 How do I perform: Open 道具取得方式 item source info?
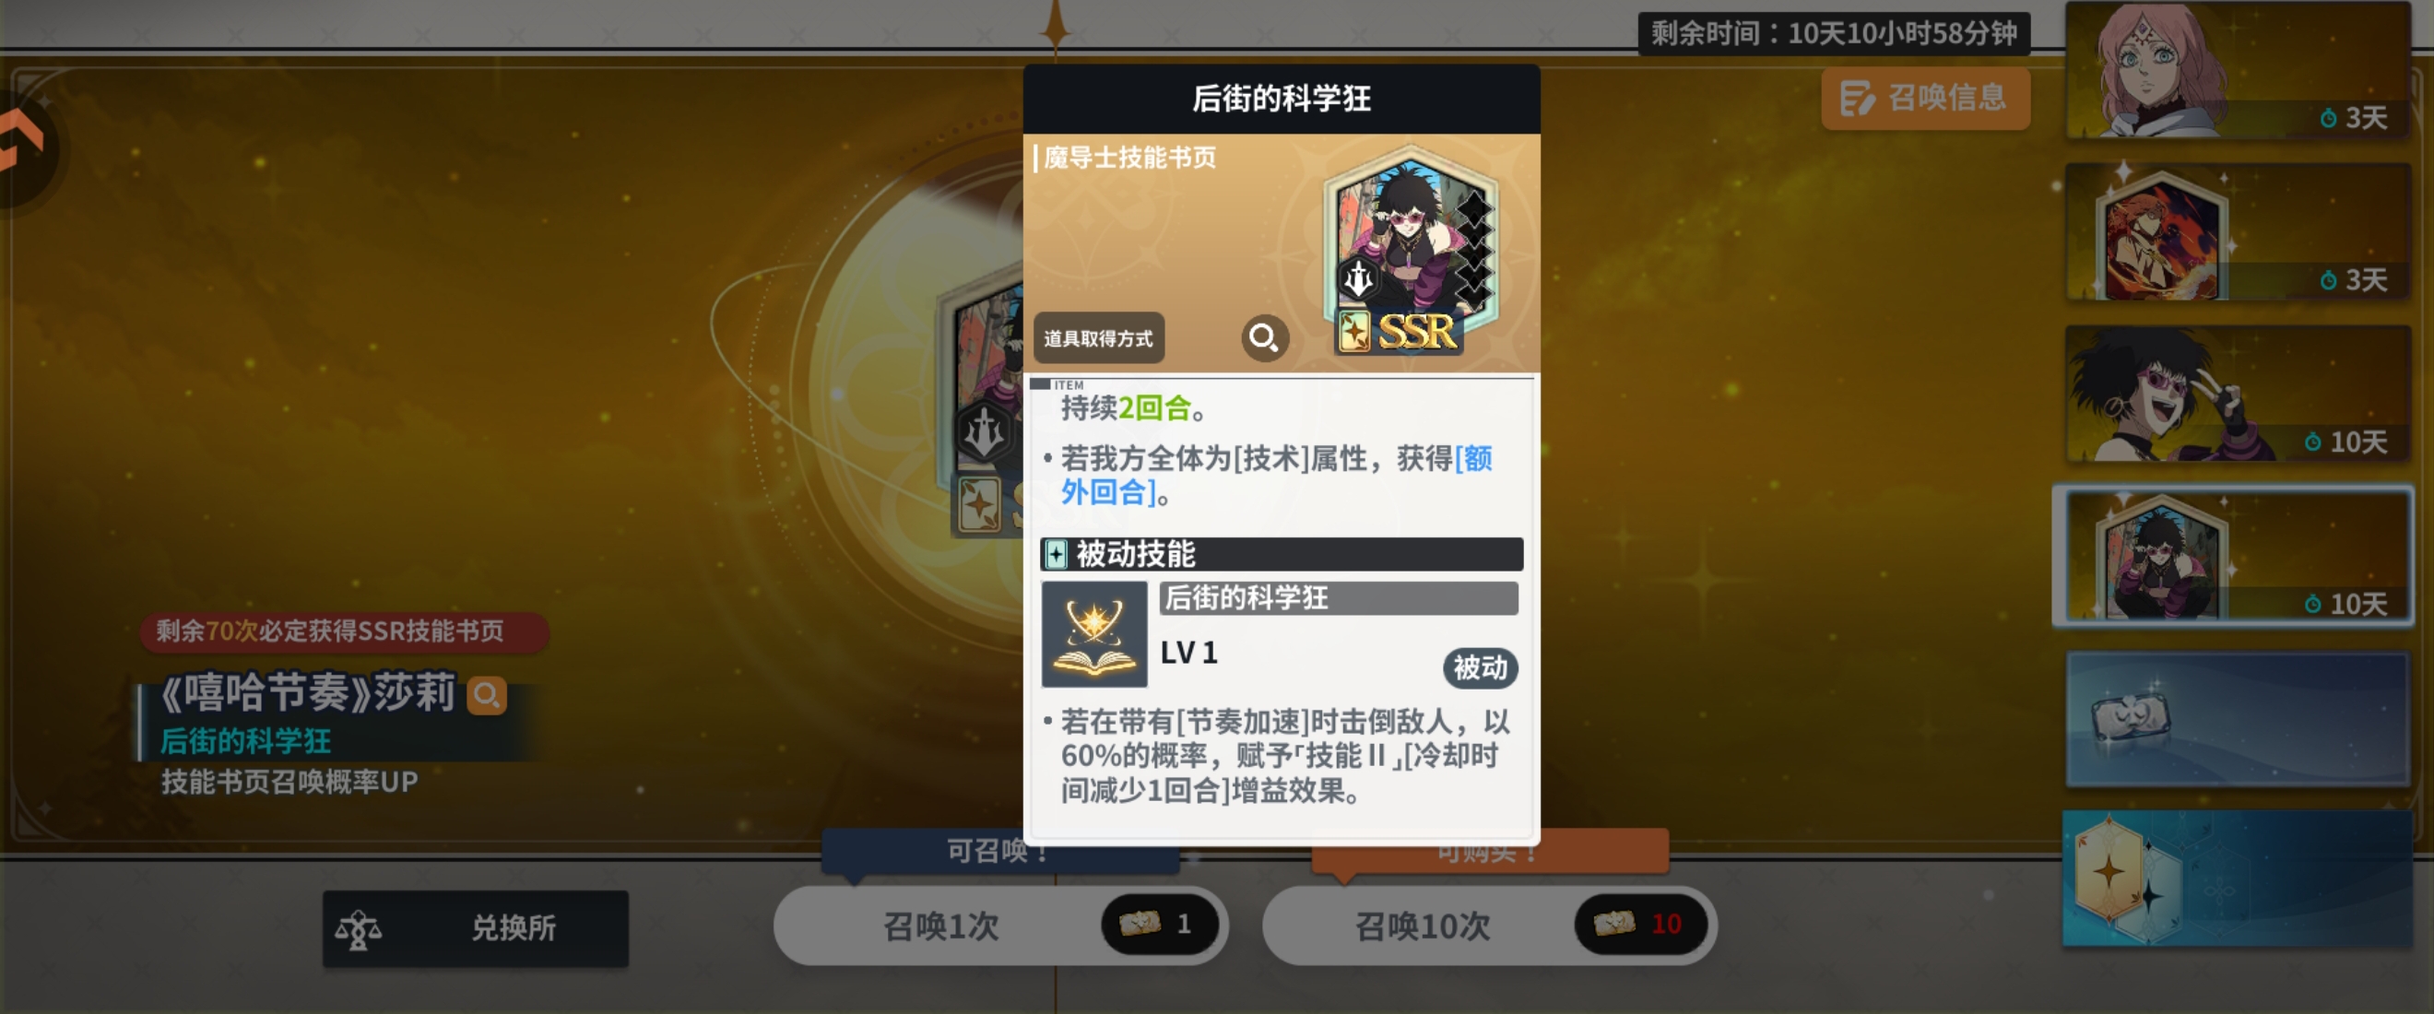(1099, 338)
